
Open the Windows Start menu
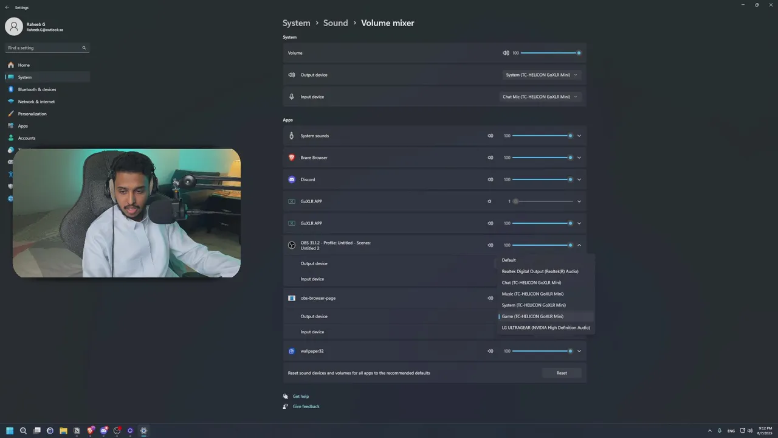pos(10,431)
